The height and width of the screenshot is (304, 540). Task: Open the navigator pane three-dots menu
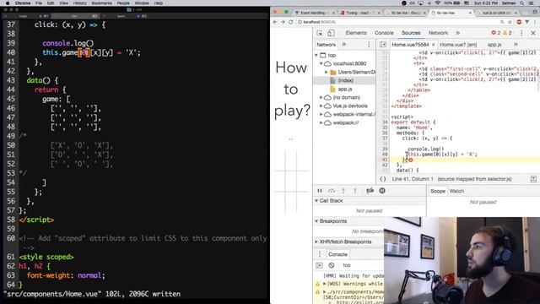click(x=369, y=45)
